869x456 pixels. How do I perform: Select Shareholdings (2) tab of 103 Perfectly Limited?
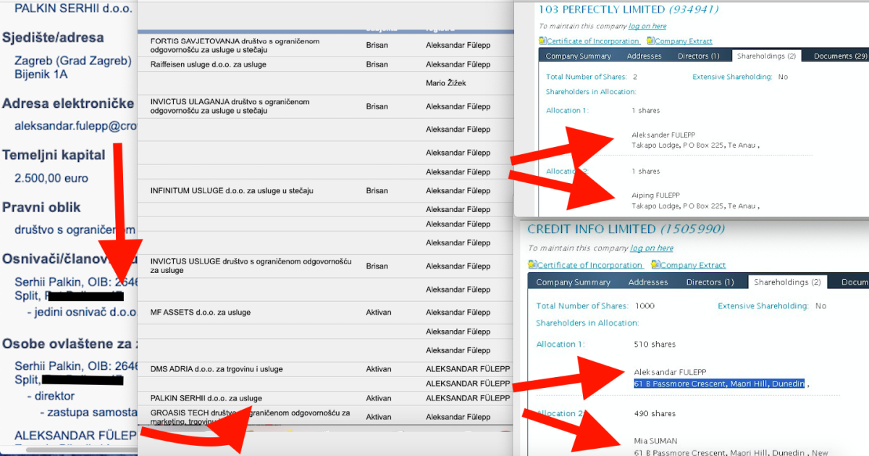point(766,56)
